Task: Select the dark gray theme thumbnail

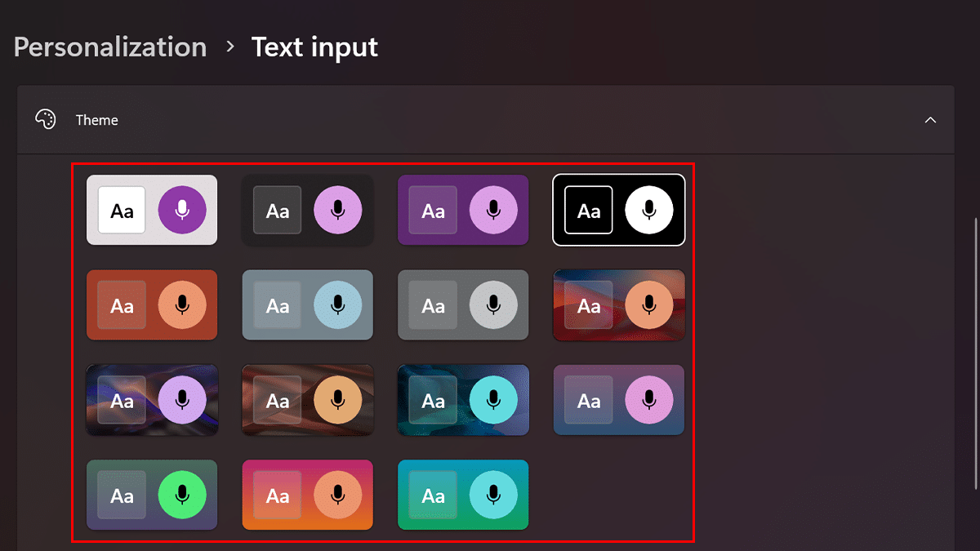Action: pos(308,211)
